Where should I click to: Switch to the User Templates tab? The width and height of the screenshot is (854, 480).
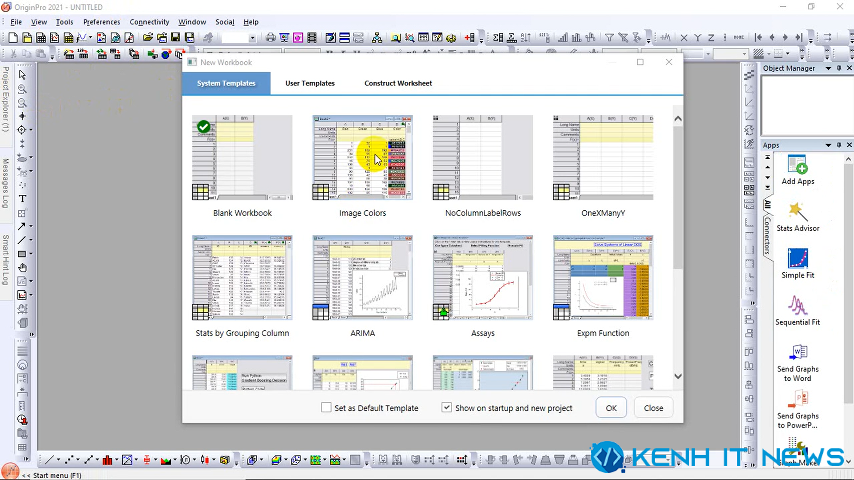pyautogui.click(x=310, y=83)
